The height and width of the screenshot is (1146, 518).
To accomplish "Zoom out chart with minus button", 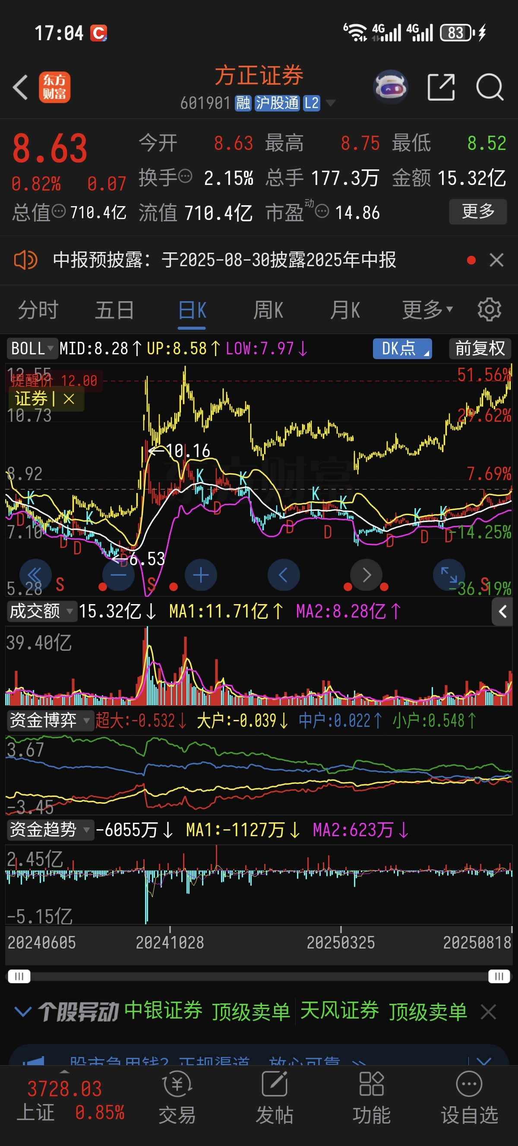I will (118, 575).
